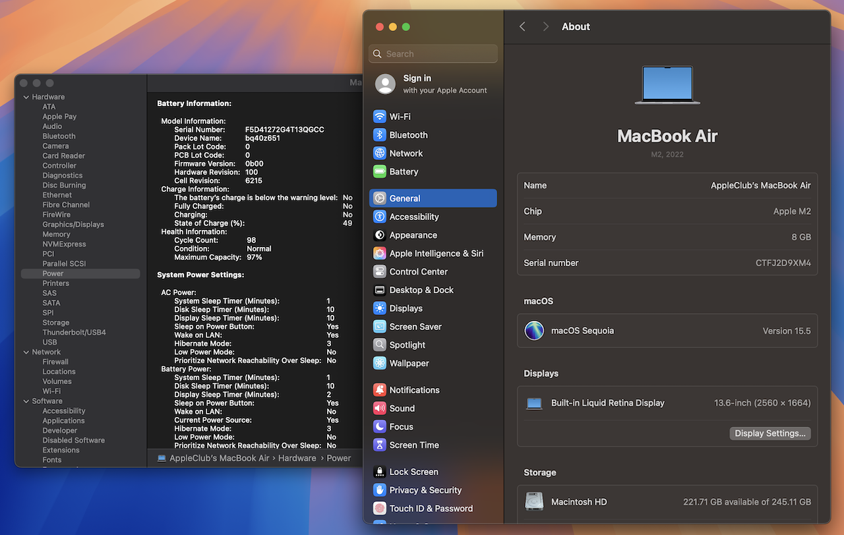Click the Network globe icon in Settings
This screenshot has height=535, width=844.
(x=379, y=154)
